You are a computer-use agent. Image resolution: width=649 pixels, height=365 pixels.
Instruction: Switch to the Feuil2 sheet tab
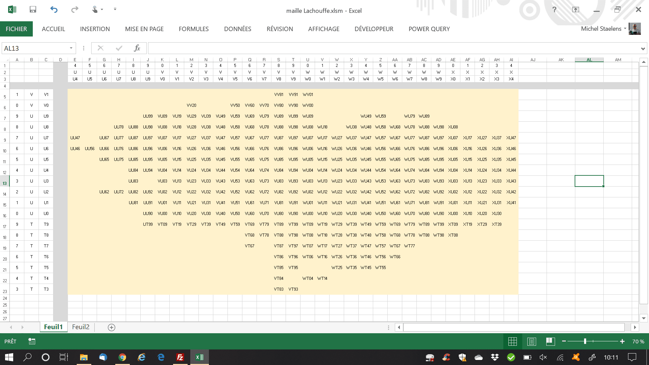(x=81, y=327)
